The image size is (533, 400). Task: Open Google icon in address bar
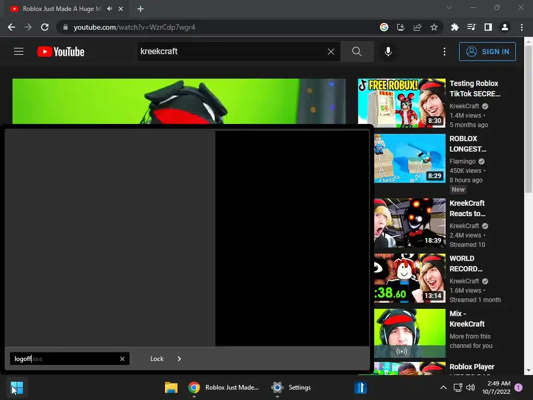384,27
